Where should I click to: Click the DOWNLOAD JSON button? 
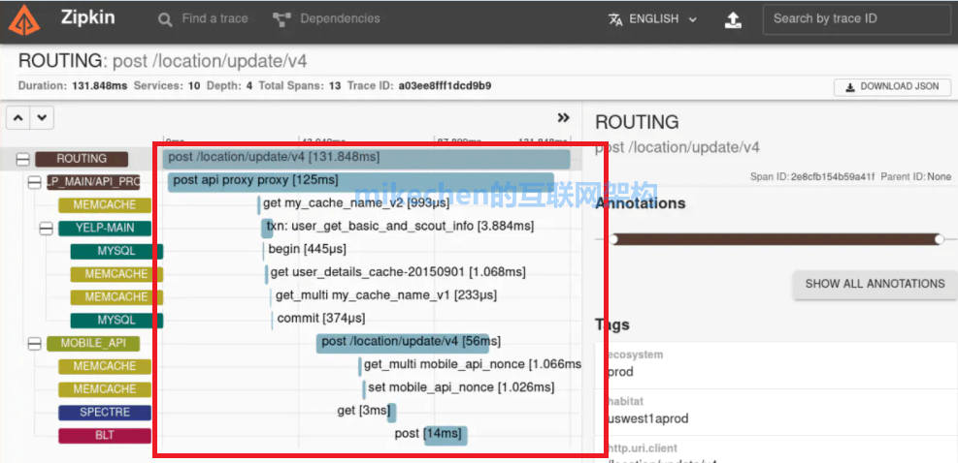click(892, 86)
